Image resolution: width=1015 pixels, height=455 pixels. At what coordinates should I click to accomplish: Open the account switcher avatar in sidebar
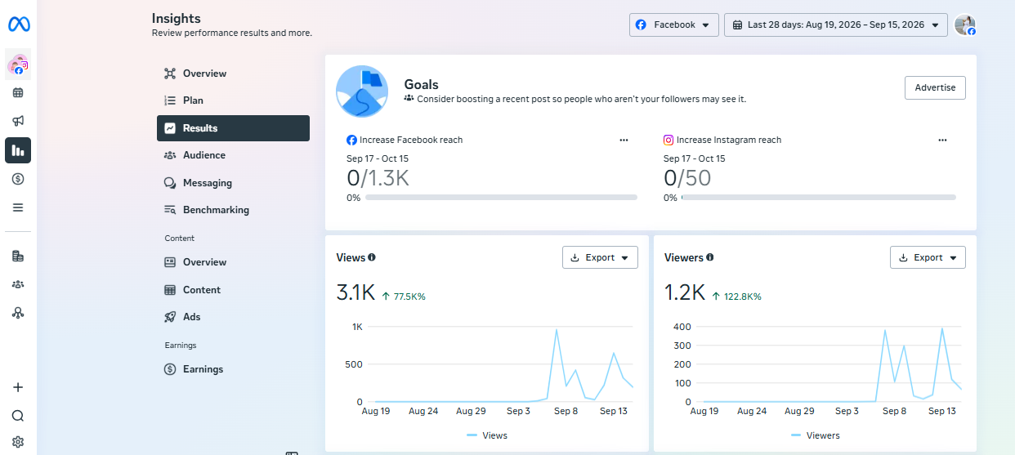click(18, 65)
